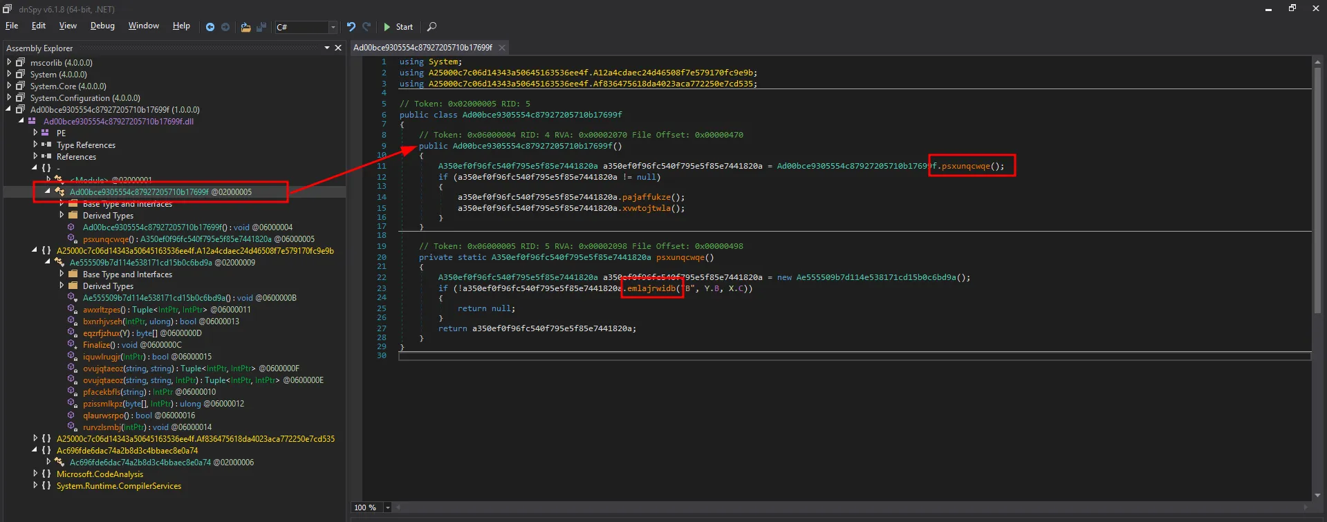Expand the System.Core (4.0.0.0) assembly node
The height and width of the screenshot is (522, 1327).
tap(9, 86)
